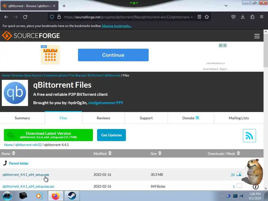Open the Mailing Lists tab
The width and height of the screenshot is (268, 201).
[x=239, y=118]
